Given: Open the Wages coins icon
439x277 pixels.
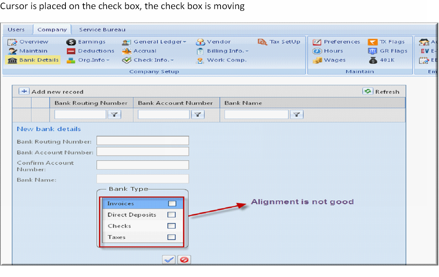Looking at the screenshot, I should coord(317,60).
